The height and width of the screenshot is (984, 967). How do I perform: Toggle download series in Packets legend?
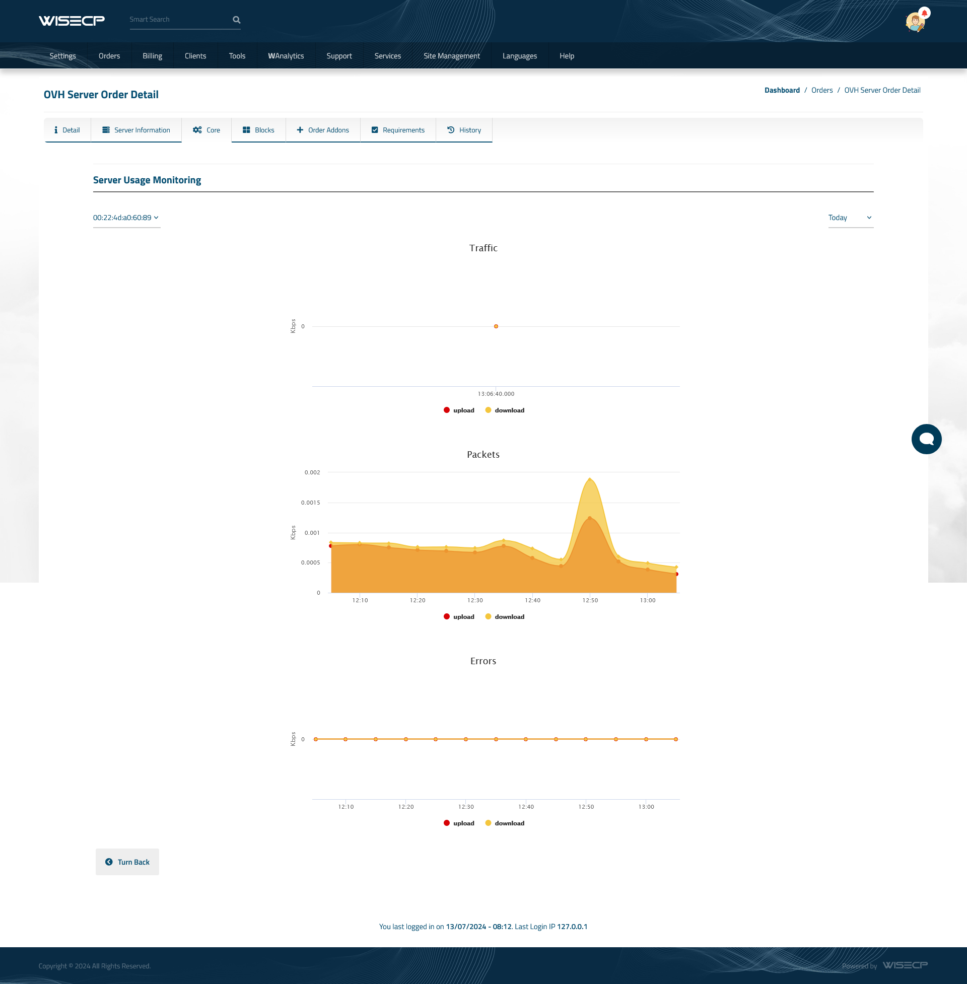tap(505, 616)
